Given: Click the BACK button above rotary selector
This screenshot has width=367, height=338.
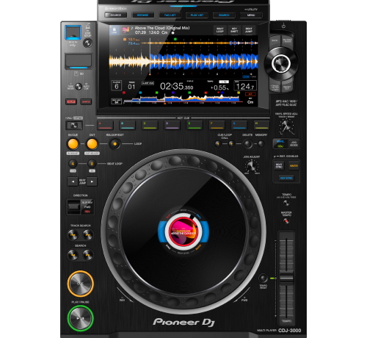Looking at the screenshot, I should pos(275,41).
